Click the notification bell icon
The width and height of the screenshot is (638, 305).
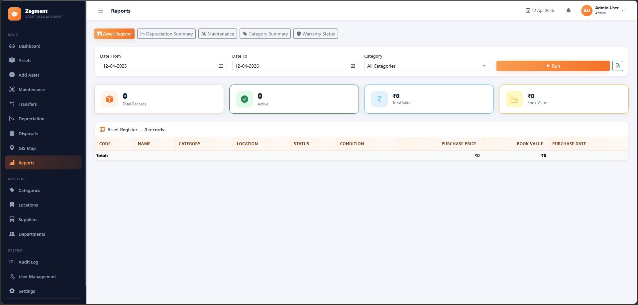pyautogui.click(x=569, y=11)
